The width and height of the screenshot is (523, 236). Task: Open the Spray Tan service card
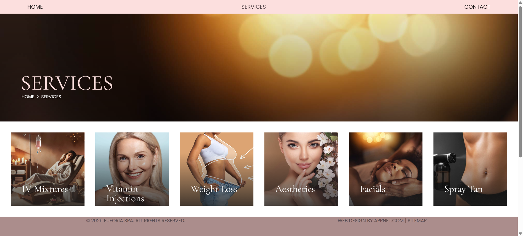click(x=470, y=169)
